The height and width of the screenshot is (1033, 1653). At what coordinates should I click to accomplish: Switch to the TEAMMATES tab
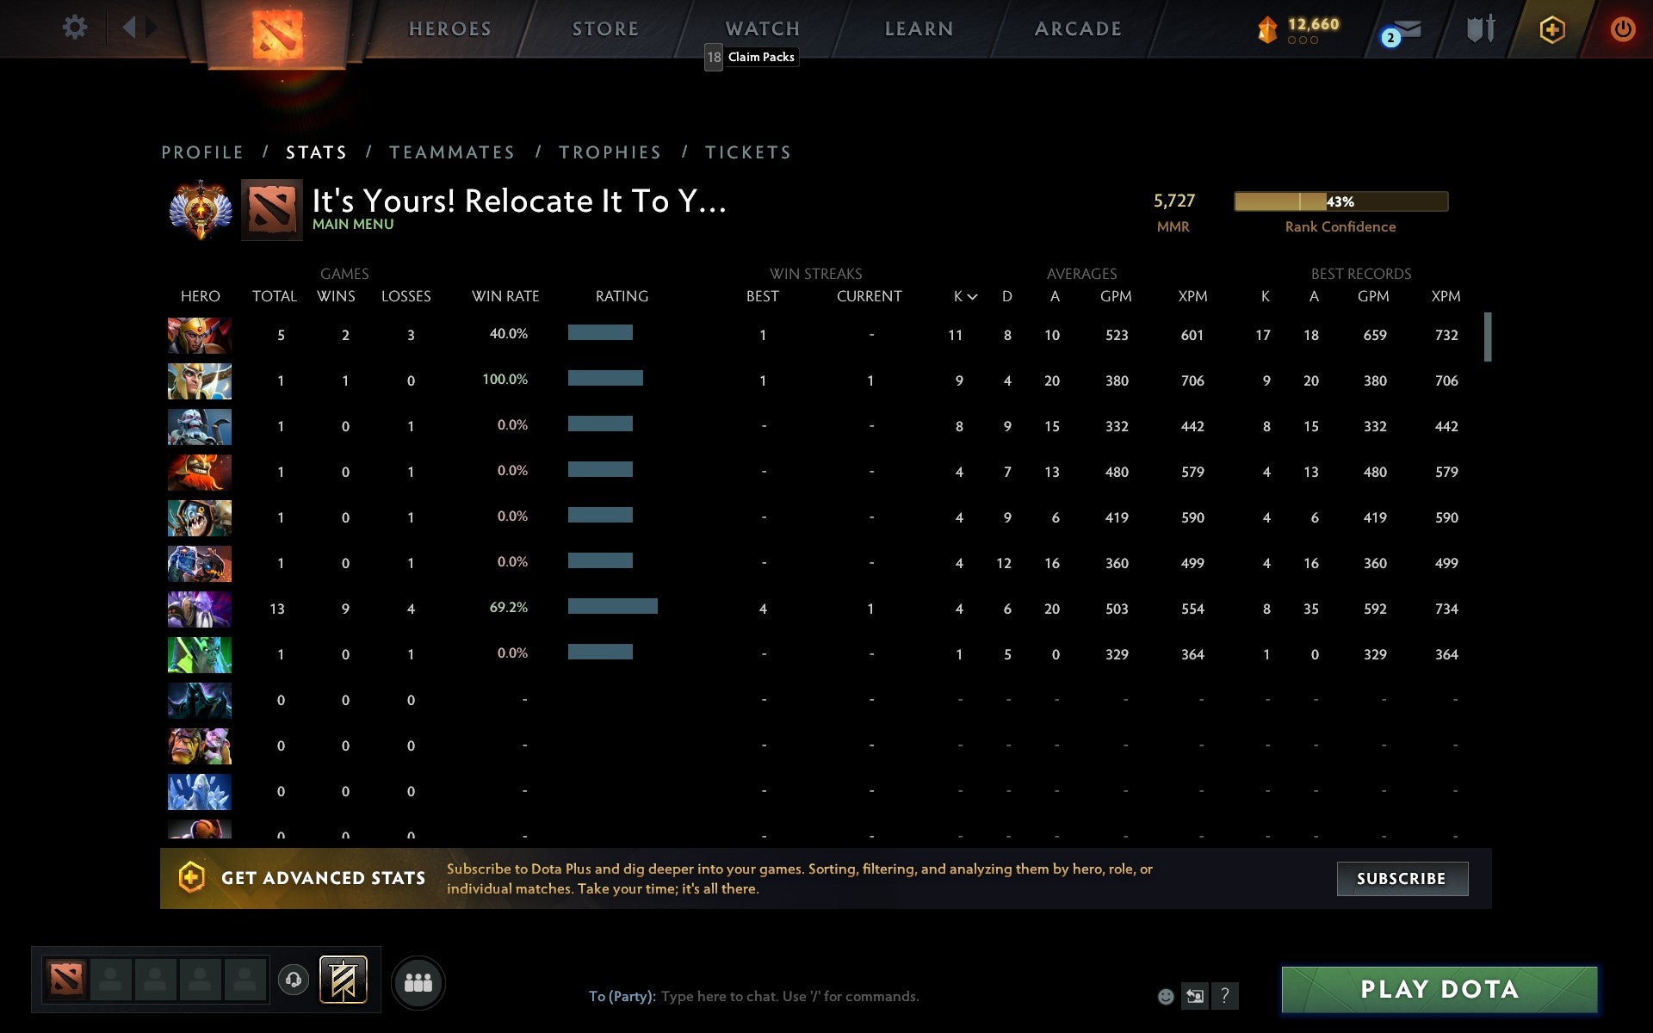[x=452, y=152]
